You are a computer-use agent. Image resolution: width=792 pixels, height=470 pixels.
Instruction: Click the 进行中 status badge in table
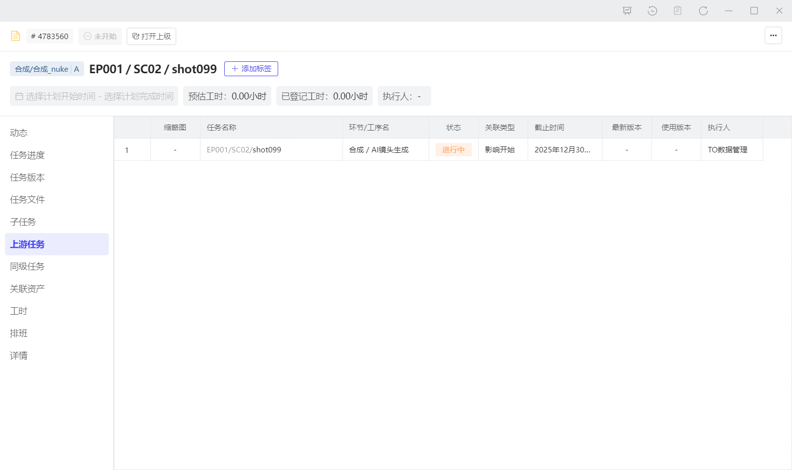coord(453,150)
